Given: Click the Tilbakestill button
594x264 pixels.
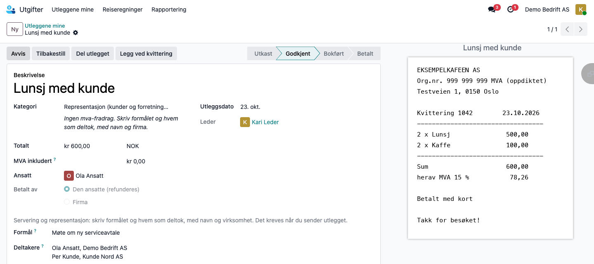Looking at the screenshot, I should point(51,54).
